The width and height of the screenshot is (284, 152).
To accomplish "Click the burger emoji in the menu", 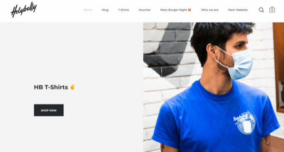I will 189,10.
